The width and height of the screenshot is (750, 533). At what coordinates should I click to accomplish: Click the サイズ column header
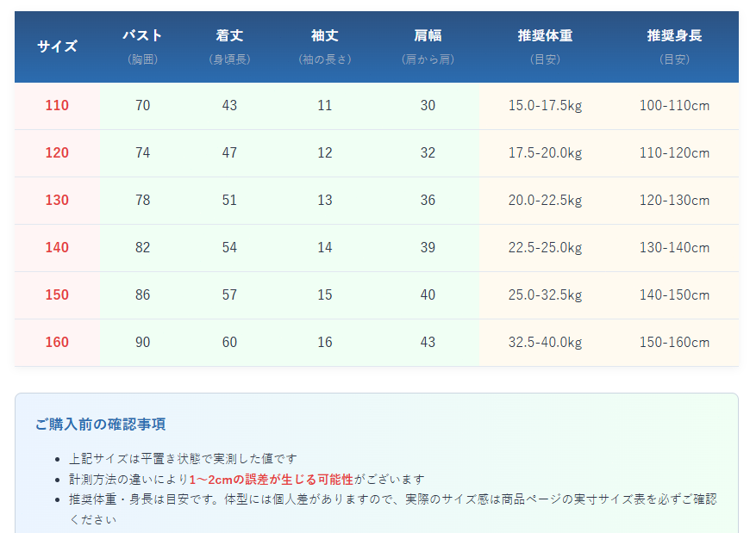click(57, 46)
